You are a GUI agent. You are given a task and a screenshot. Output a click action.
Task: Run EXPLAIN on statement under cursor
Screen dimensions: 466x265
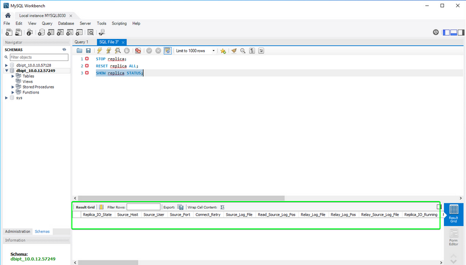118,51
